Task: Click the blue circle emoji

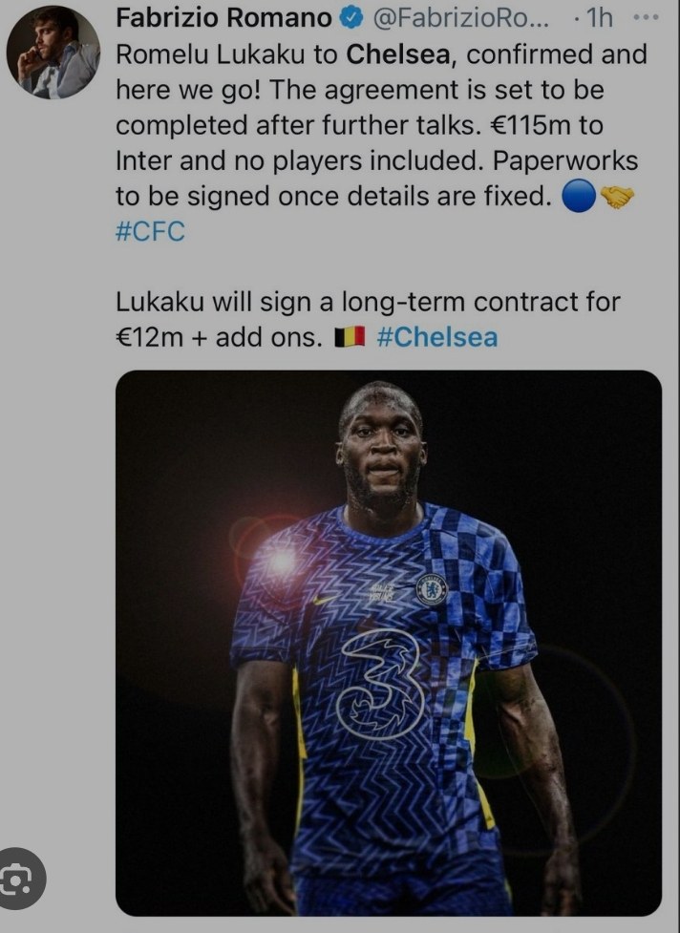Action: point(579,196)
